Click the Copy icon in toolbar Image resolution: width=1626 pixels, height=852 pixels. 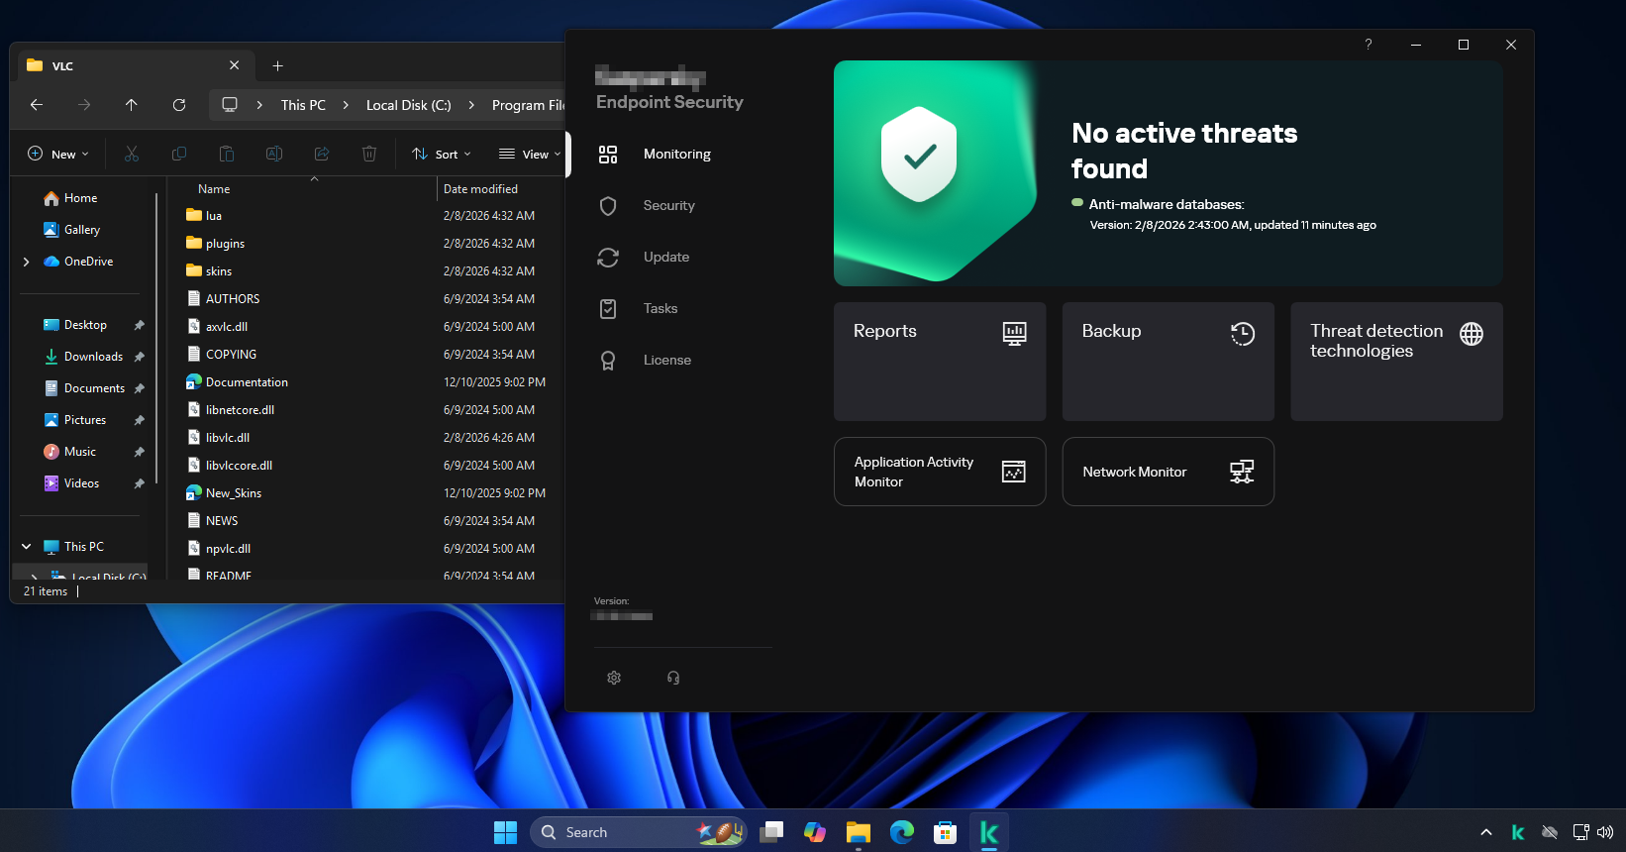[179, 154]
